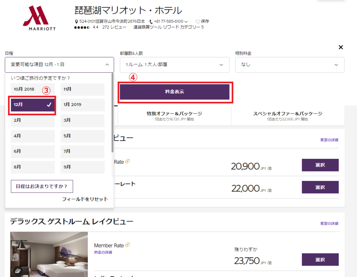The height and width of the screenshot is (277, 357).
Task: Click the phone icon beside +81 number
Action: tap(151, 22)
